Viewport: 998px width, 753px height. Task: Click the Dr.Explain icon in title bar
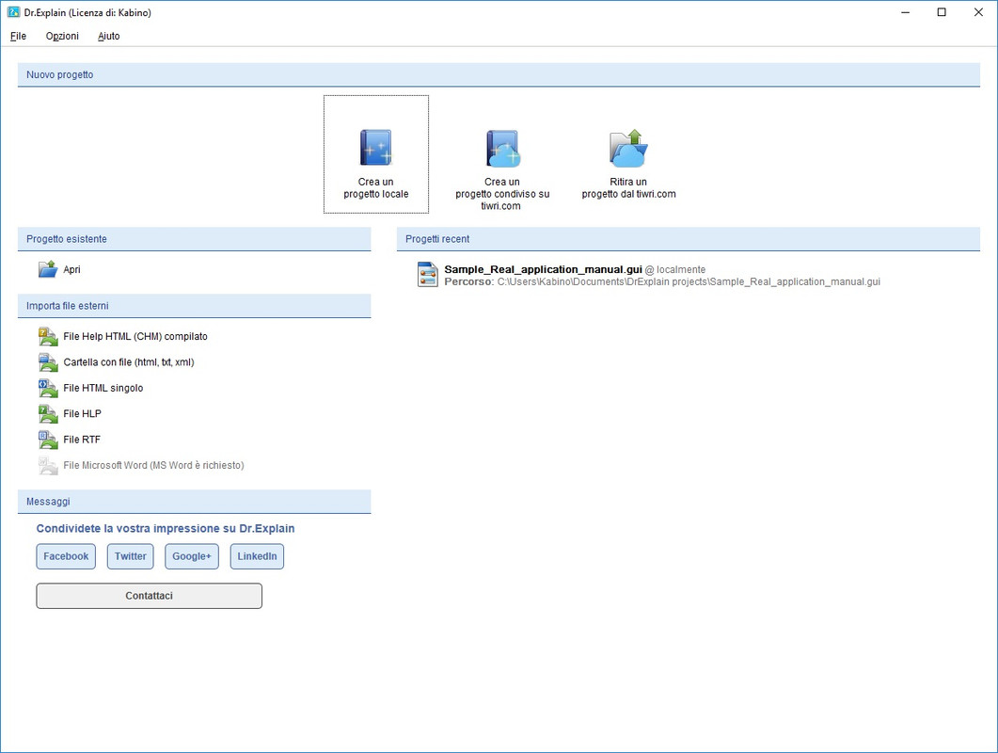(13, 12)
